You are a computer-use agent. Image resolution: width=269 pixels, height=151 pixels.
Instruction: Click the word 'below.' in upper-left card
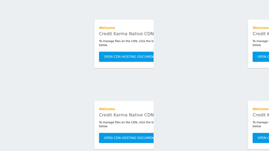(103, 45)
